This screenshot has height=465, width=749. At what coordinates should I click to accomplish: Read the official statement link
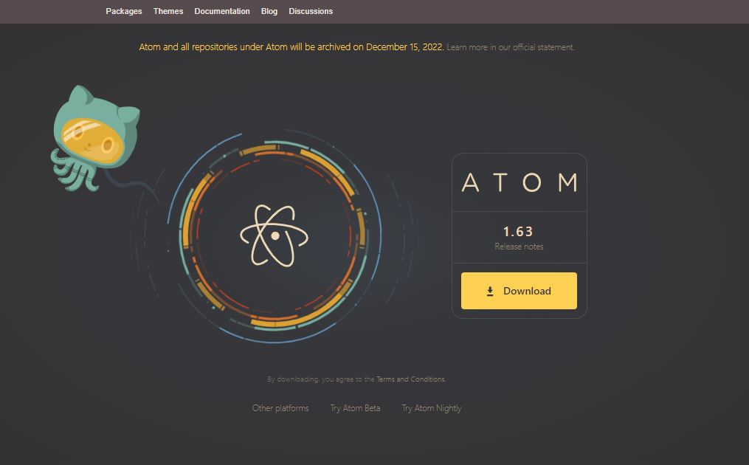pyautogui.click(x=510, y=47)
